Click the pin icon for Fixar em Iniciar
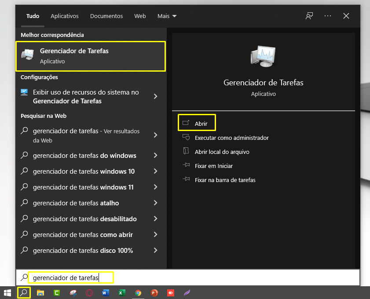 [186, 165]
